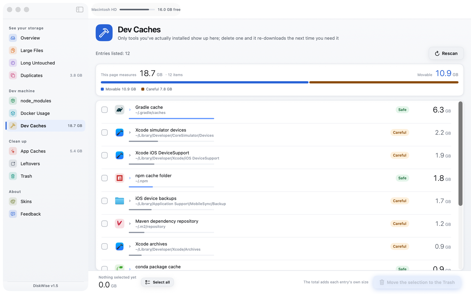
Task: Click the Overview sidebar icon
Action: click(13, 38)
